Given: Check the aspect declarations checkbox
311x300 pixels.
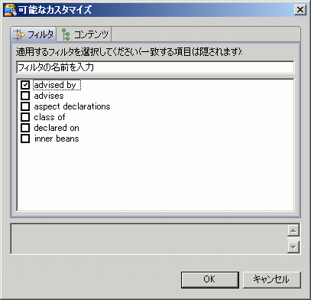Looking at the screenshot, I should pyautogui.click(x=25, y=106).
